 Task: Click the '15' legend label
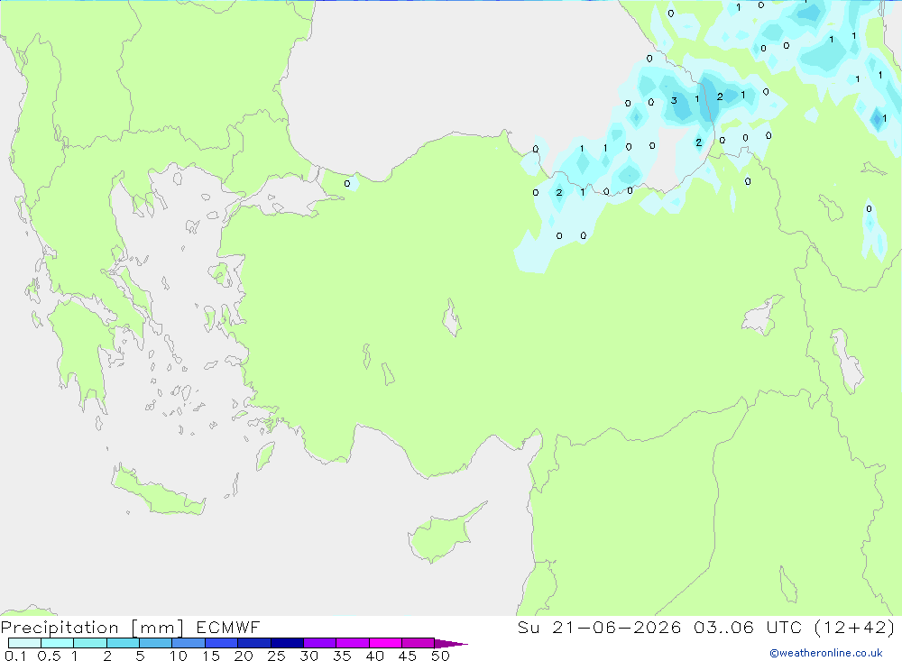[210, 656]
